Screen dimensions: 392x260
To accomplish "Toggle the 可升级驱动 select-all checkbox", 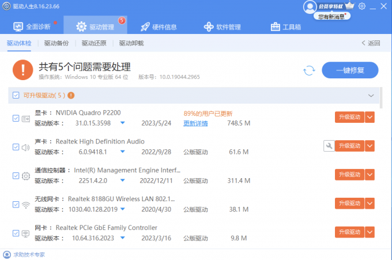I will pyautogui.click(x=16, y=95).
